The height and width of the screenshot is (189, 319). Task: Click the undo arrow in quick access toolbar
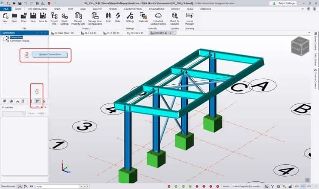(x=26, y=3)
